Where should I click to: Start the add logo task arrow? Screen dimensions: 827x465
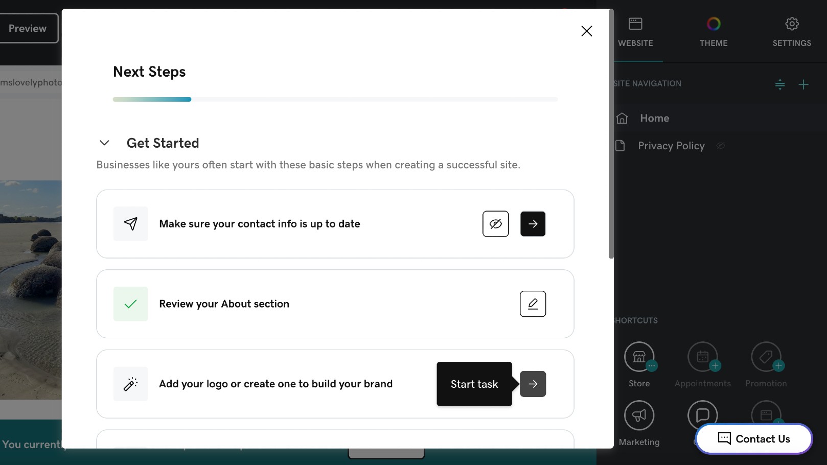point(533,384)
